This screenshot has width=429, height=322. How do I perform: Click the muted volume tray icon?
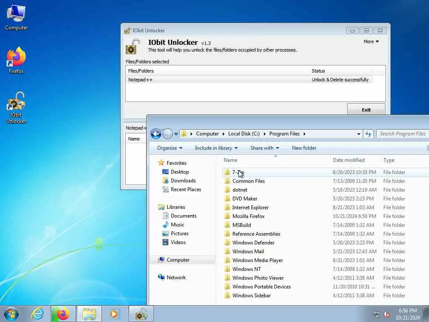click(x=387, y=314)
